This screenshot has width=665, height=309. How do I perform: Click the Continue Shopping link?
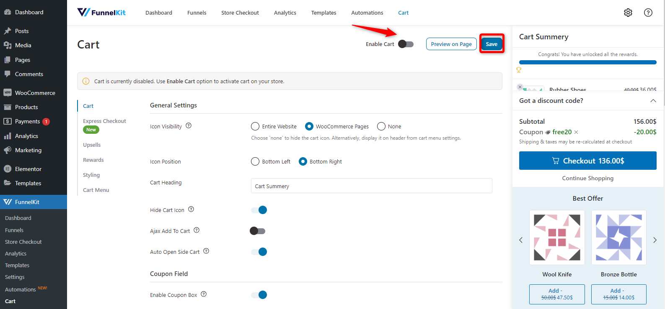587,178
